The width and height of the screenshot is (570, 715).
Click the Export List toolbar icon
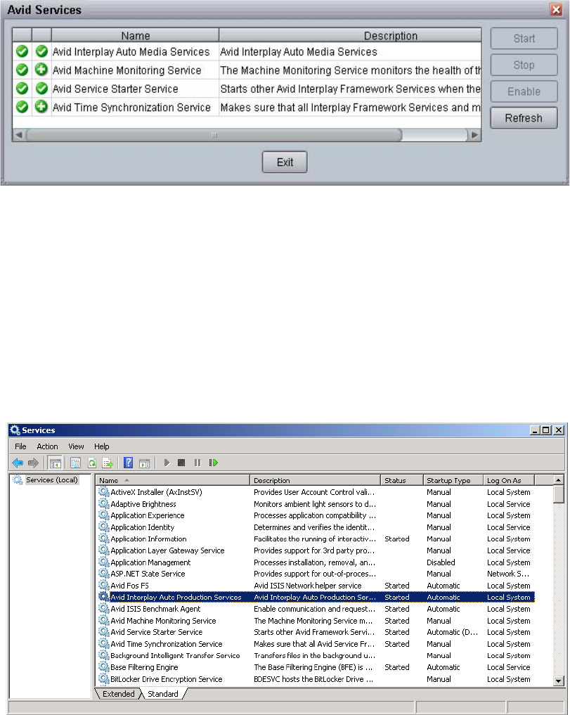pyautogui.click(x=108, y=463)
